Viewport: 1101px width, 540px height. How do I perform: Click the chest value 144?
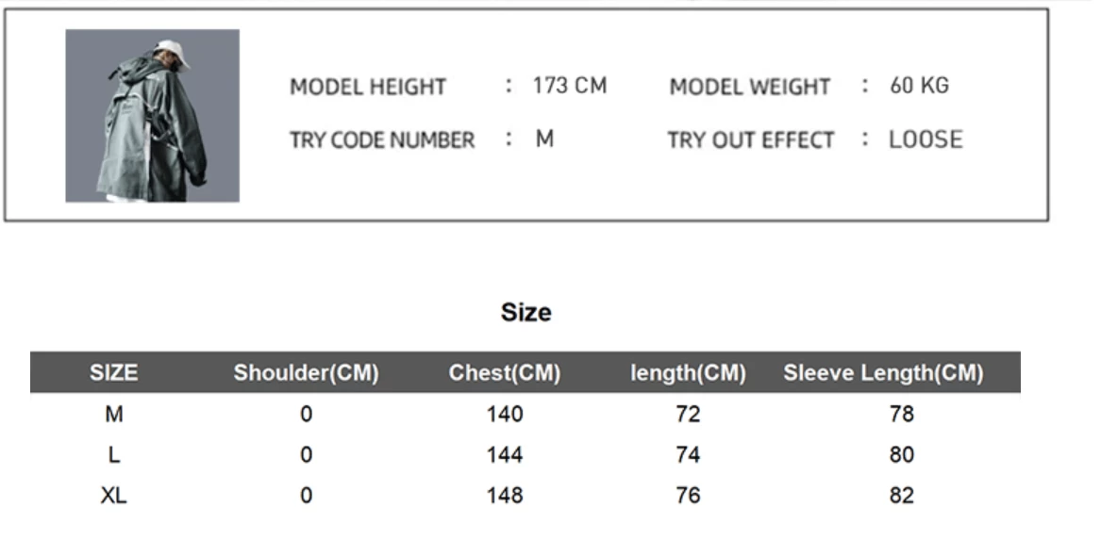point(505,455)
